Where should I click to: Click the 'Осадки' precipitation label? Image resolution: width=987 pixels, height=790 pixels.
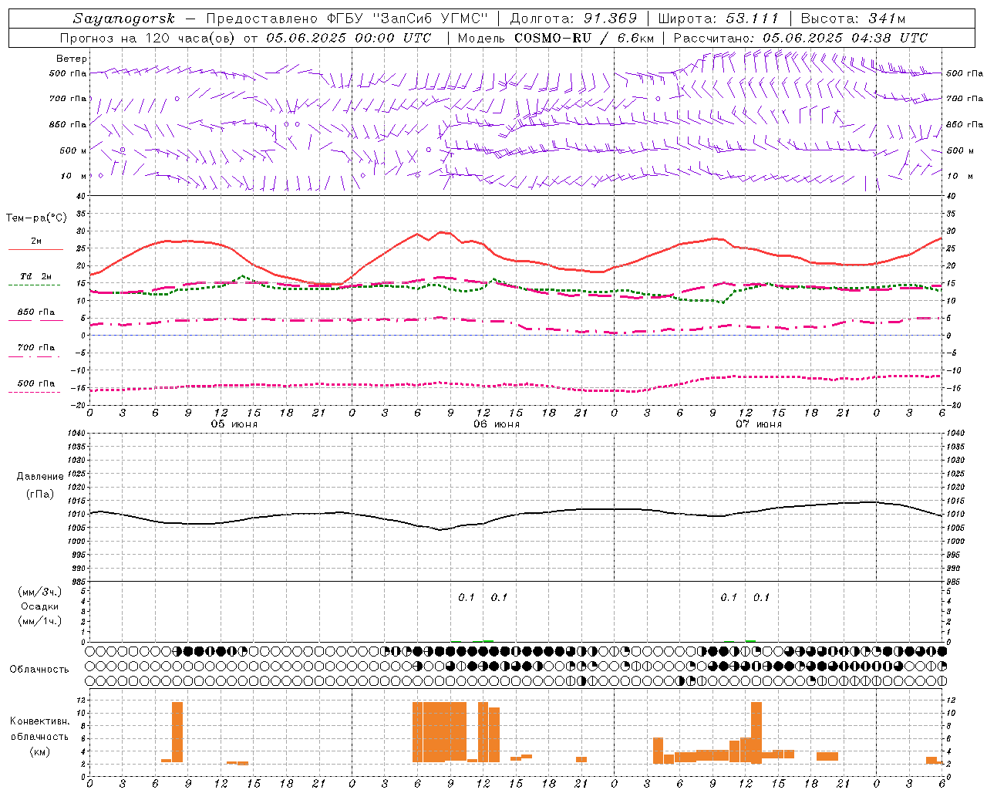[x=40, y=606]
